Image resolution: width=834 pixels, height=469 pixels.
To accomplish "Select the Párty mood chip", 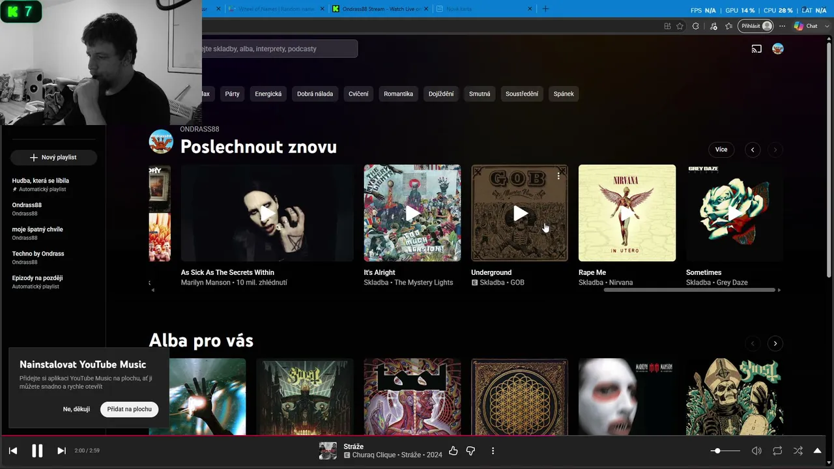I will point(233,94).
